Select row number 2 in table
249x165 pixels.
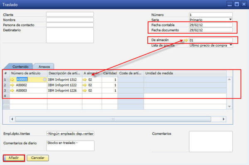6,85
